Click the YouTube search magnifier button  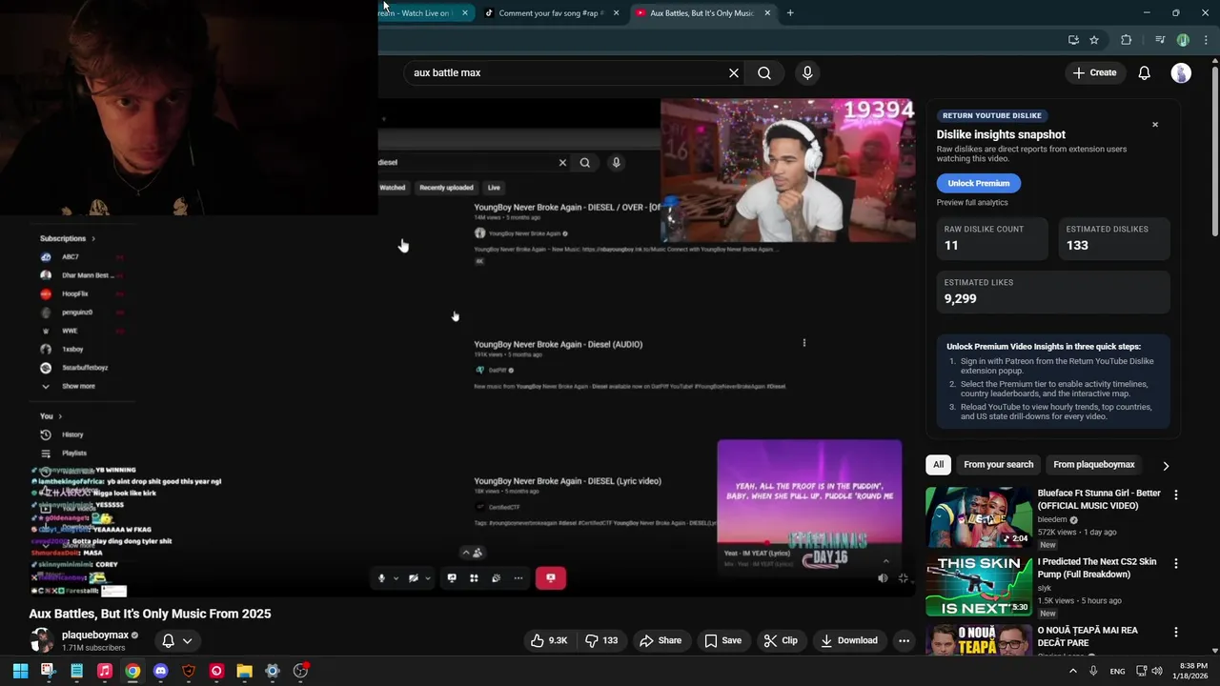(x=764, y=72)
